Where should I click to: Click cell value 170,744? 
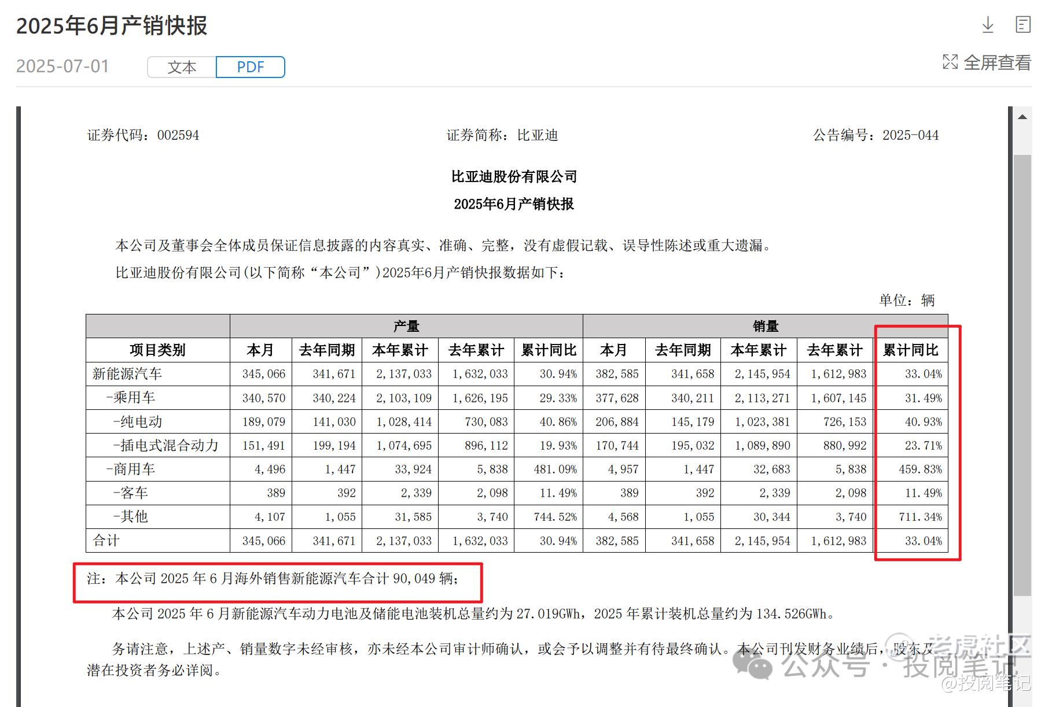coord(617,446)
